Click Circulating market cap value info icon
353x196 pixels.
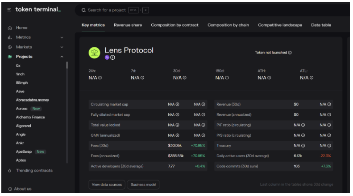[178, 105]
